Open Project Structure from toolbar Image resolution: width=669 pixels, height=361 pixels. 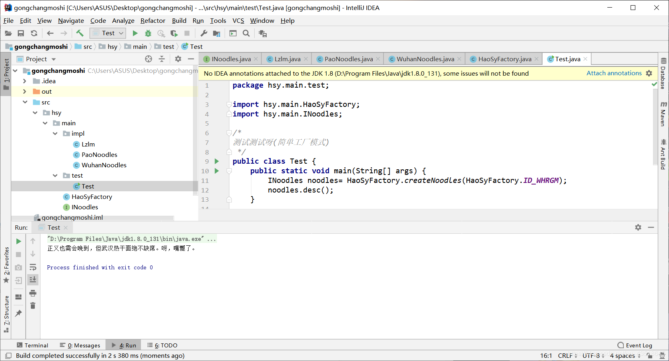pyautogui.click(x=217, y=33)
